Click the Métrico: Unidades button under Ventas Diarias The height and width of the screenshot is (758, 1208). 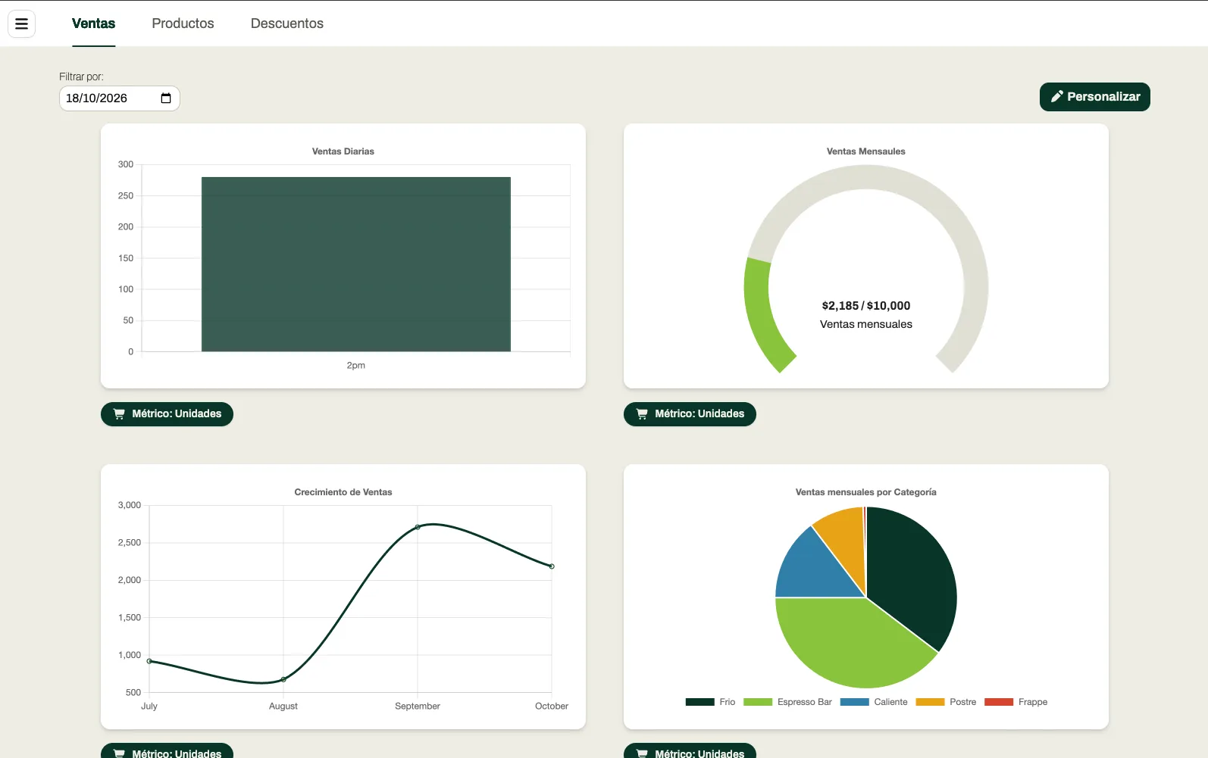[x=167, y=414]
